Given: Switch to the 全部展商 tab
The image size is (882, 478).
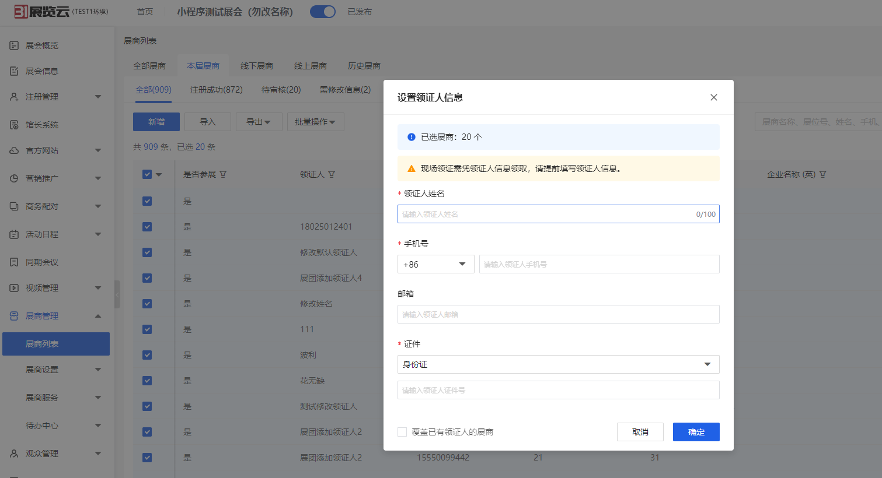Looking at the screenshot, I should point(149,66).
